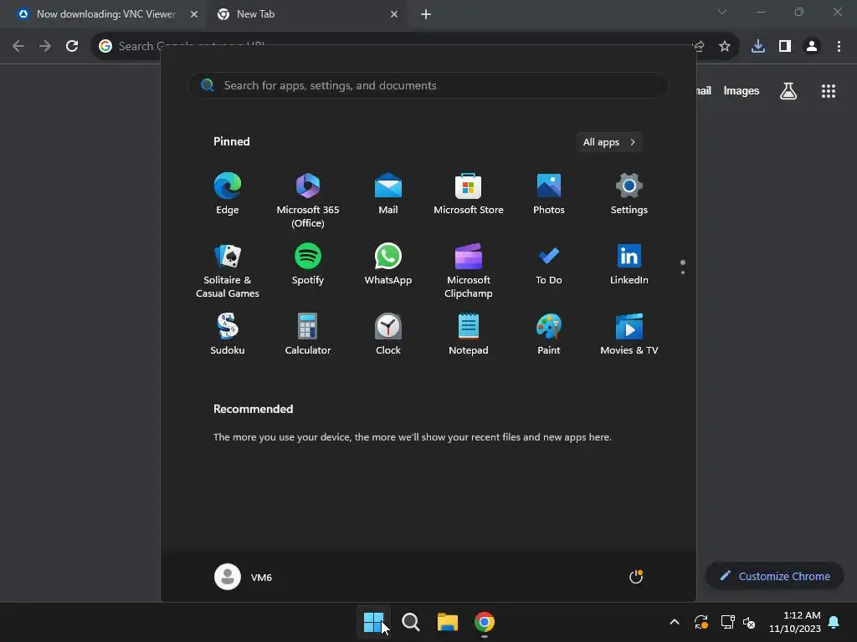Start the Sudoku game
857x642 pixels.
click(228, 334)
